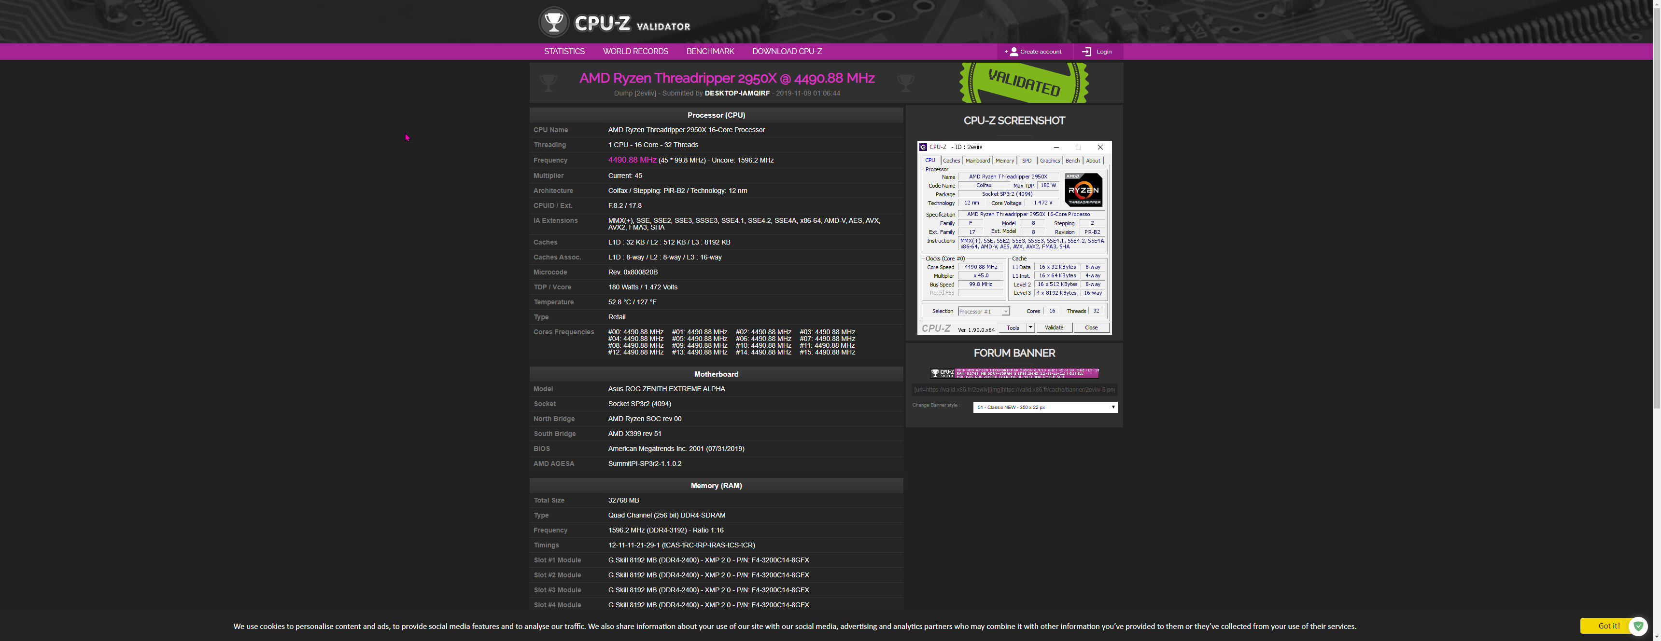This screenshot has height=641, width=1661.
Task: Click the Memory Type Quad Channel DDR4-SDRAM value
Action: (x=666, y=516)
